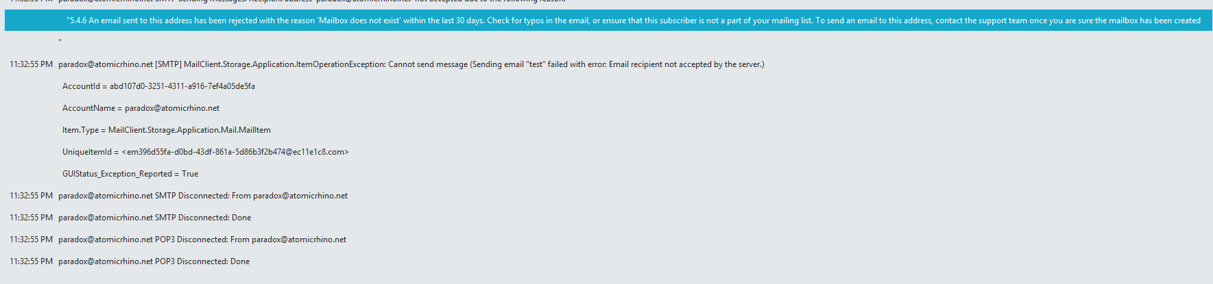This screenshot has height=284, width=1213.
Task: Click the timestamp of 'SMTP Disconnected: Done' entry
Action: [x=31, y=218]
